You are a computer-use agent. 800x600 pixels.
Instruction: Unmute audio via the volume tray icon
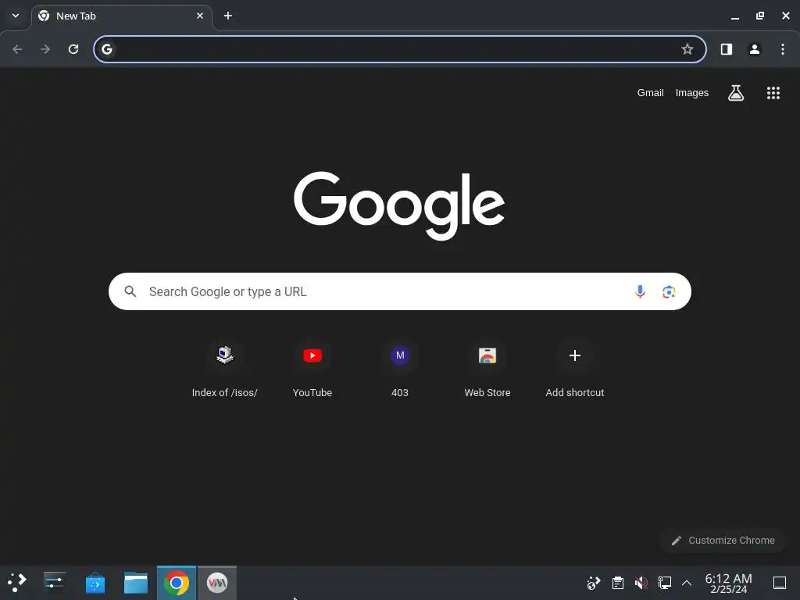[641, 583]
